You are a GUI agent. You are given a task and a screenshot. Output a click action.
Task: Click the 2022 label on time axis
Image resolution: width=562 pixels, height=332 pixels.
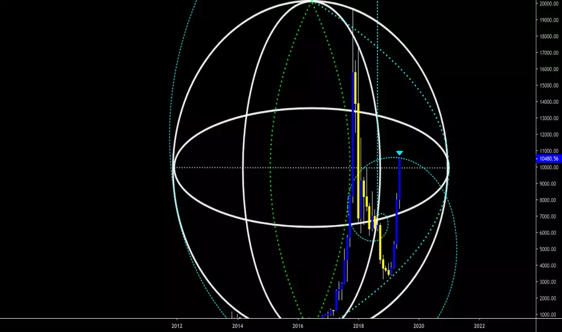[479, 326]
